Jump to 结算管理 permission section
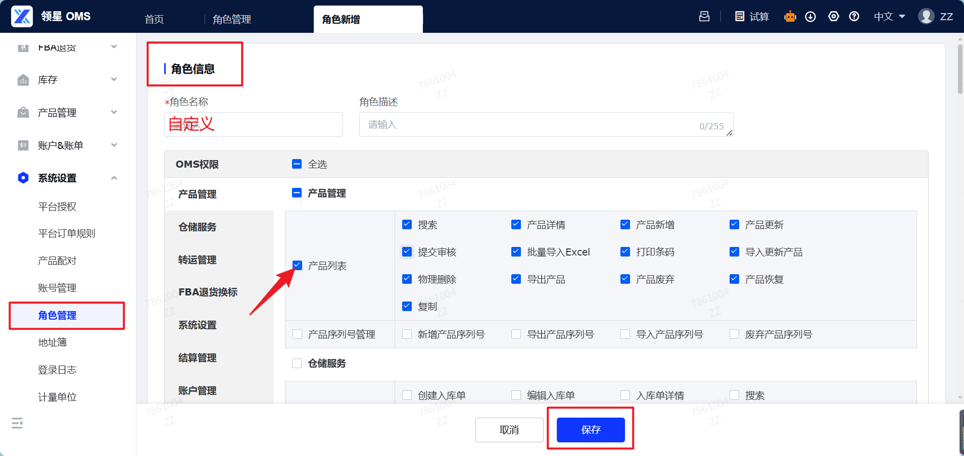This screenshot has width=964, height=456. 197,358
